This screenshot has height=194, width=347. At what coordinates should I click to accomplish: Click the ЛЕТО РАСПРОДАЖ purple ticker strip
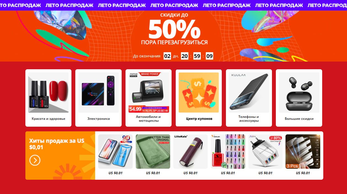point(174,5)
